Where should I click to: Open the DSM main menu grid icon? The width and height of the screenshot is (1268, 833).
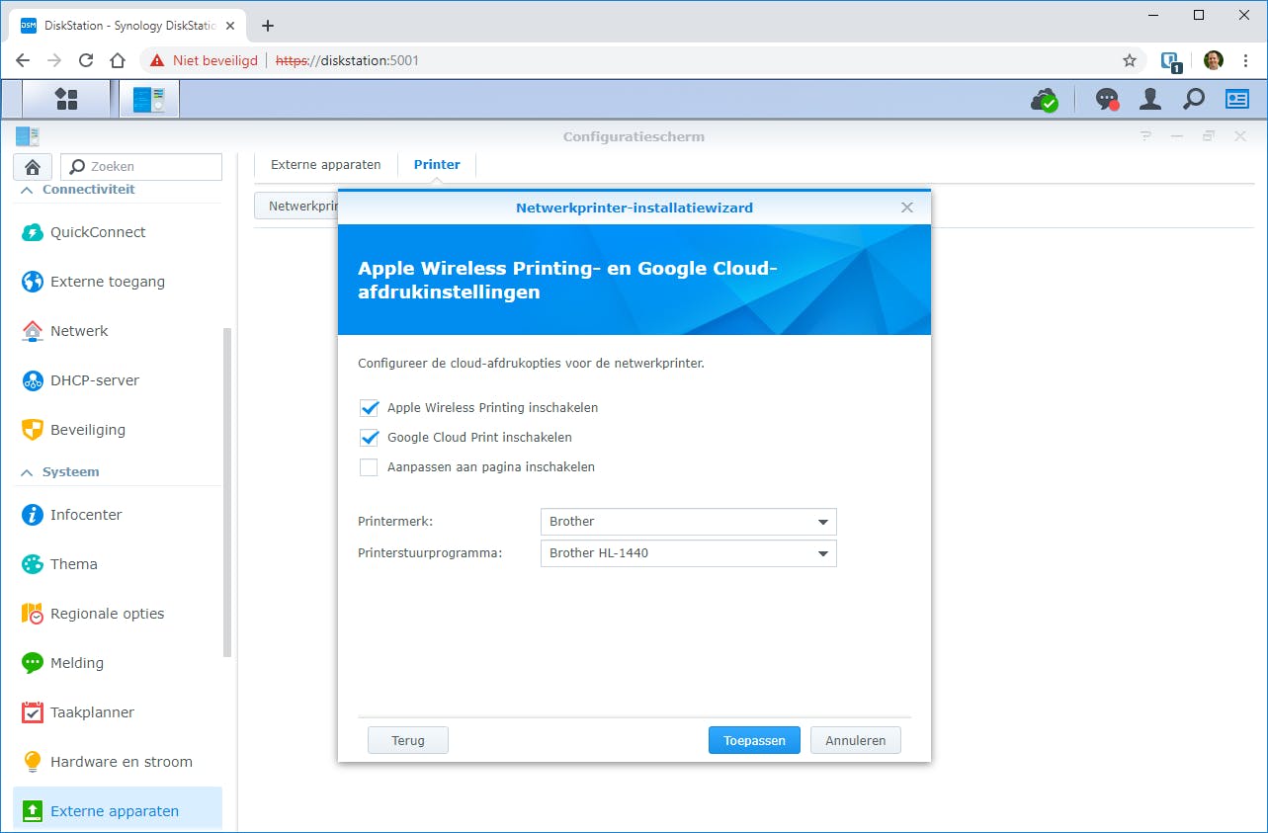65,99
